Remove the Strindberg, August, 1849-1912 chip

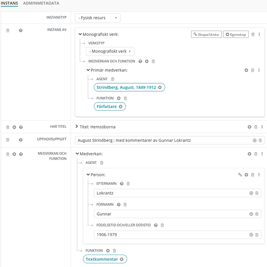click(160, 87)
